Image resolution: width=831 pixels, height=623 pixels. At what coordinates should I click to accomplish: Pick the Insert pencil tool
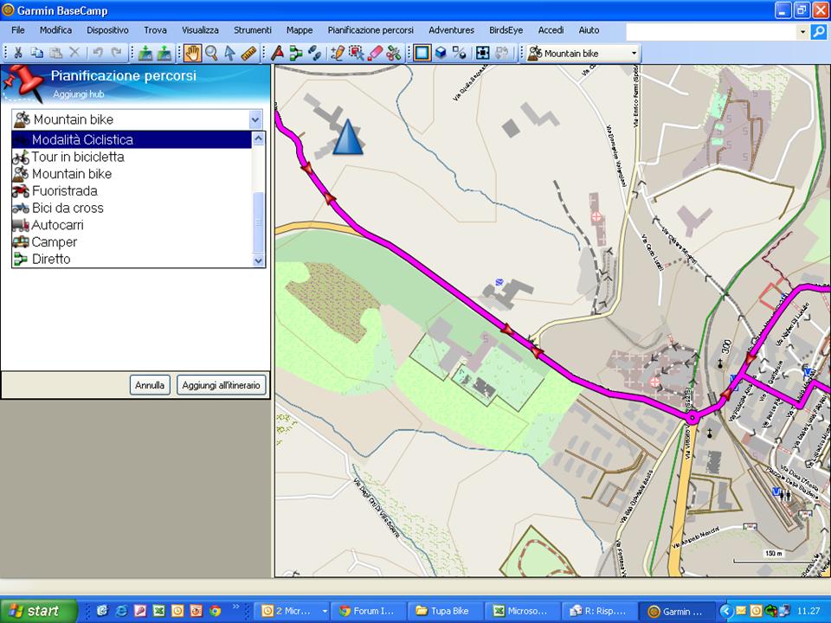pos(337,53)
